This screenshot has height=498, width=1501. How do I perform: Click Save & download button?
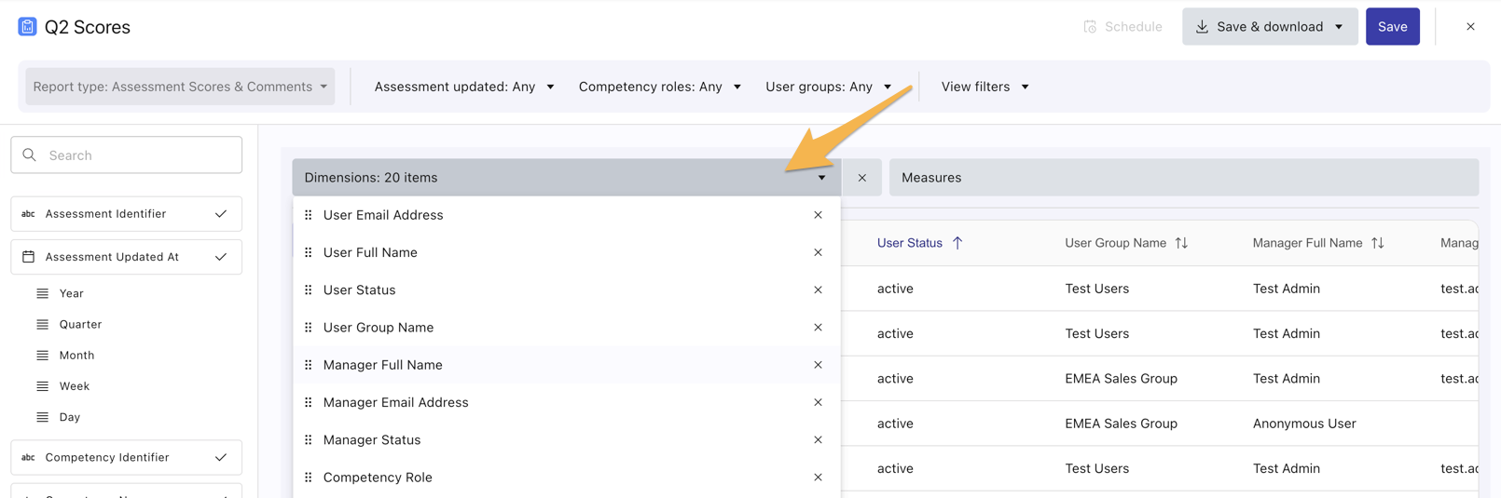pos(1269,27)
